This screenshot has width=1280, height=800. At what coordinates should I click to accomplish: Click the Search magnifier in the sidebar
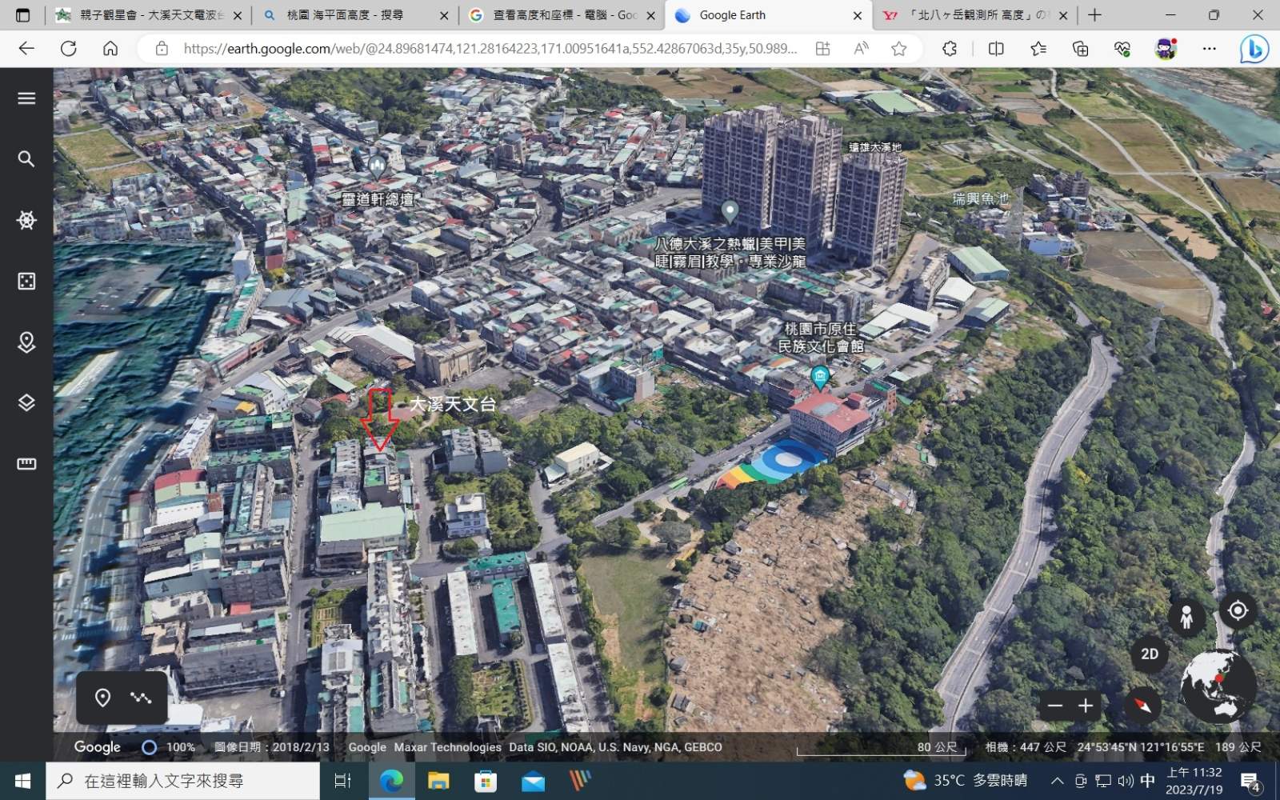26,159
